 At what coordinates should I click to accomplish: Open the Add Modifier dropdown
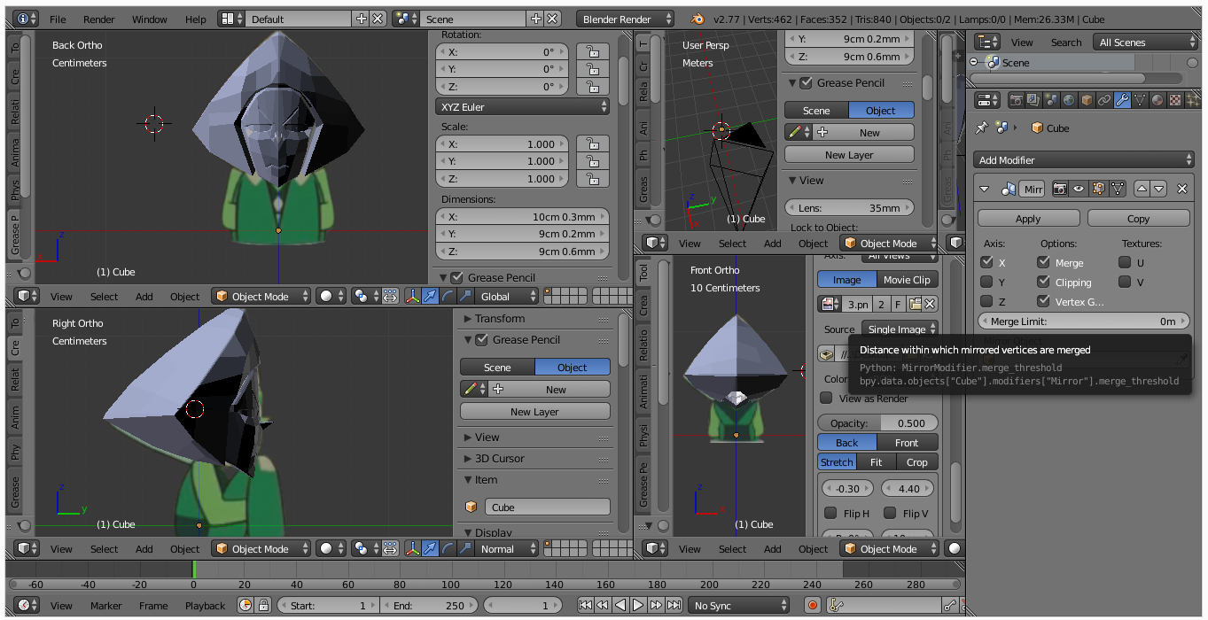pos(1085,160)
